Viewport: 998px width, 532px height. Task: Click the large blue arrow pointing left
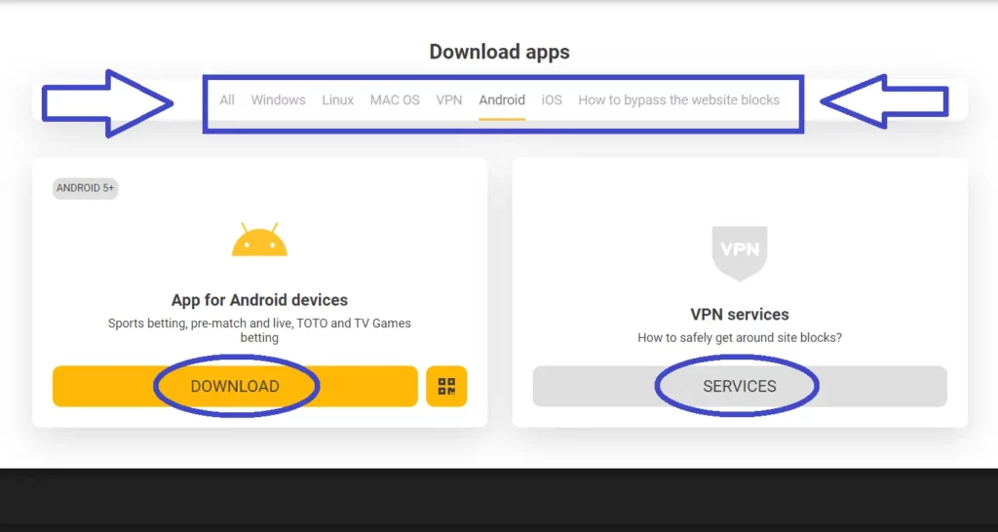(885, 100)
